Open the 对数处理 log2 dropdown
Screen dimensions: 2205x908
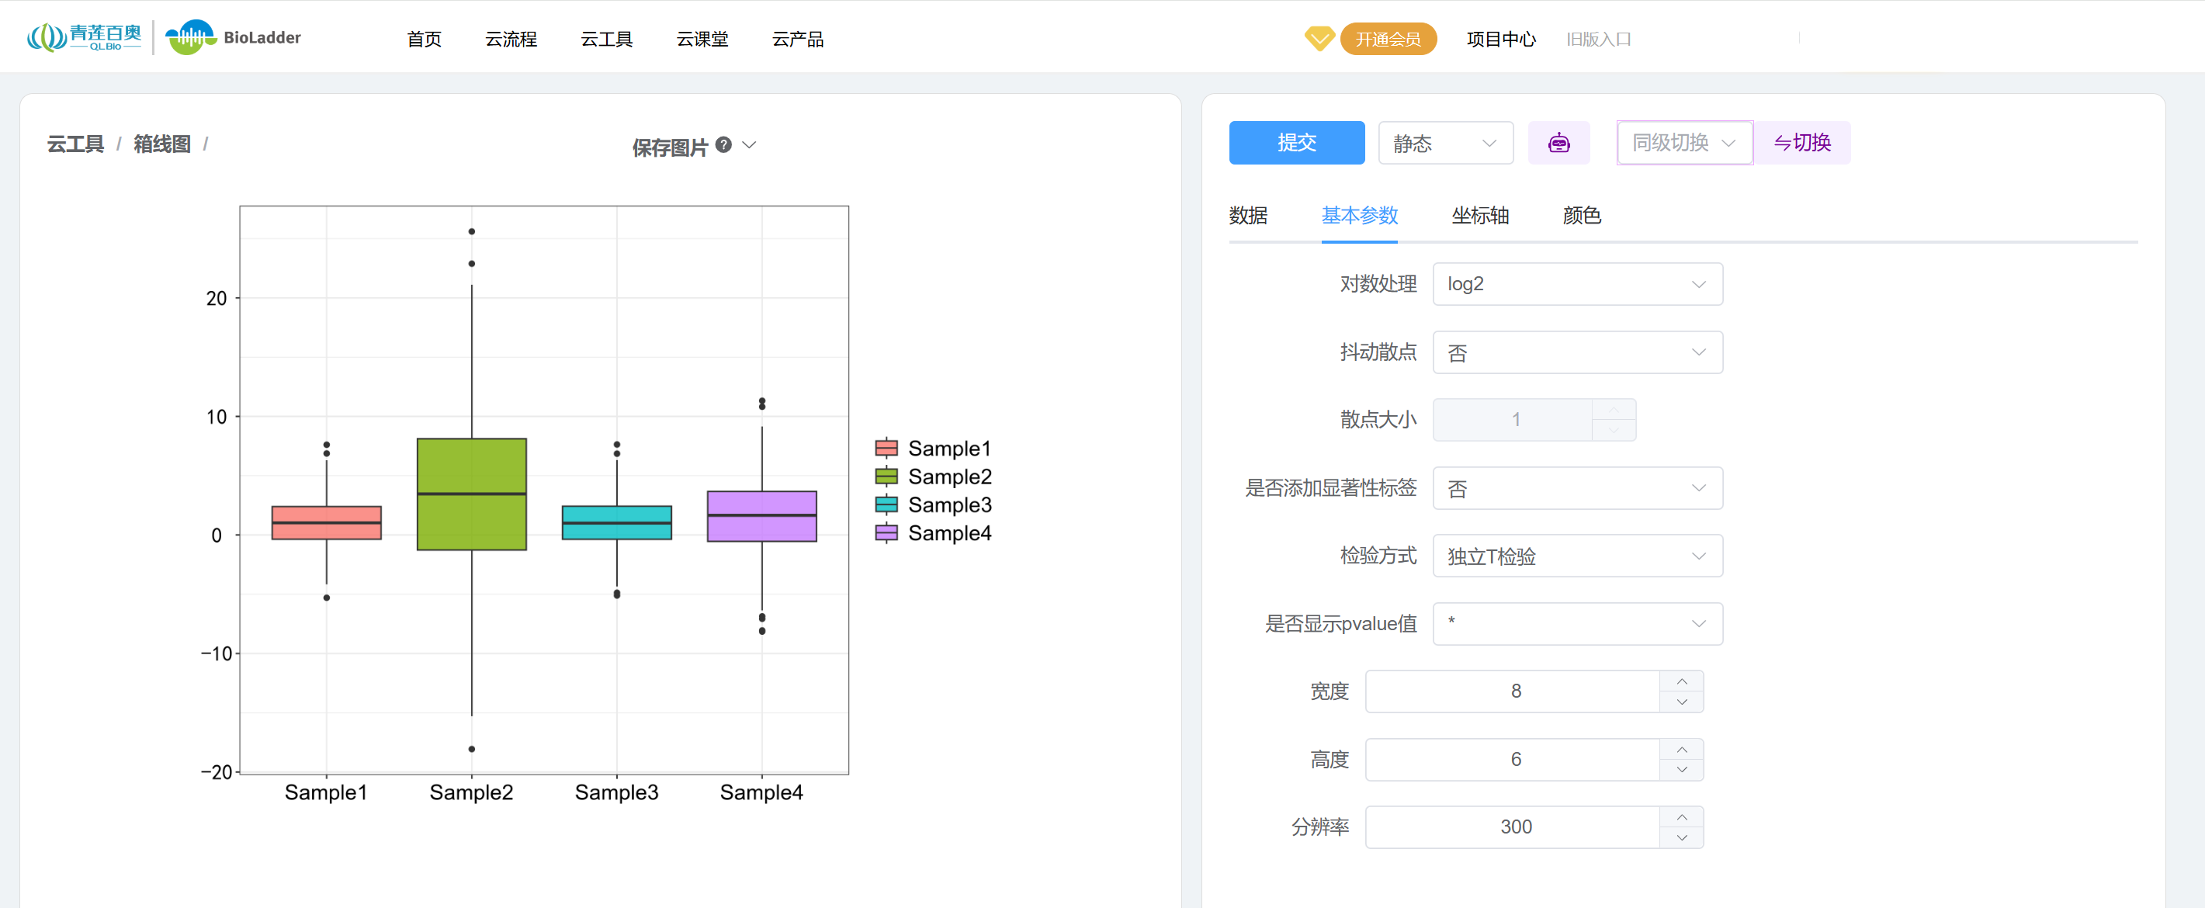1576,284
